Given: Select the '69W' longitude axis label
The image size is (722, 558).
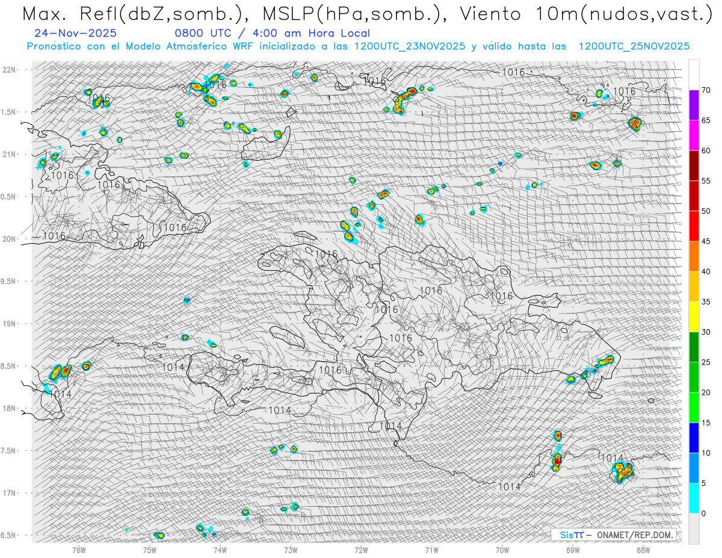Looking at the screenshot, I should tap(573, 550).
